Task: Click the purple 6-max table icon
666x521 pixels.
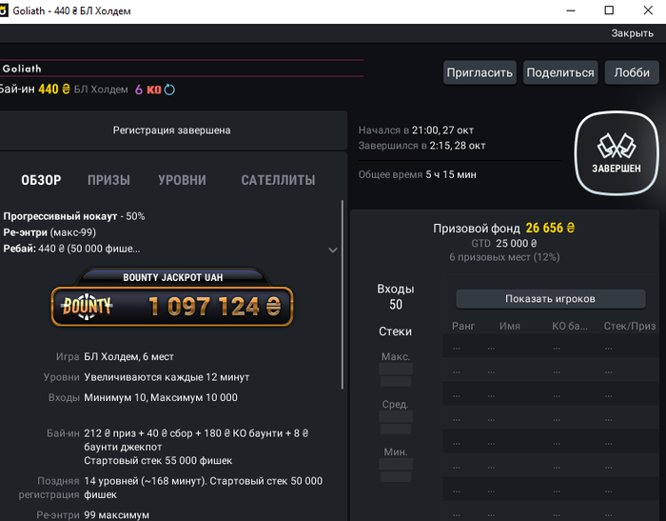Action: coord(139,90)
